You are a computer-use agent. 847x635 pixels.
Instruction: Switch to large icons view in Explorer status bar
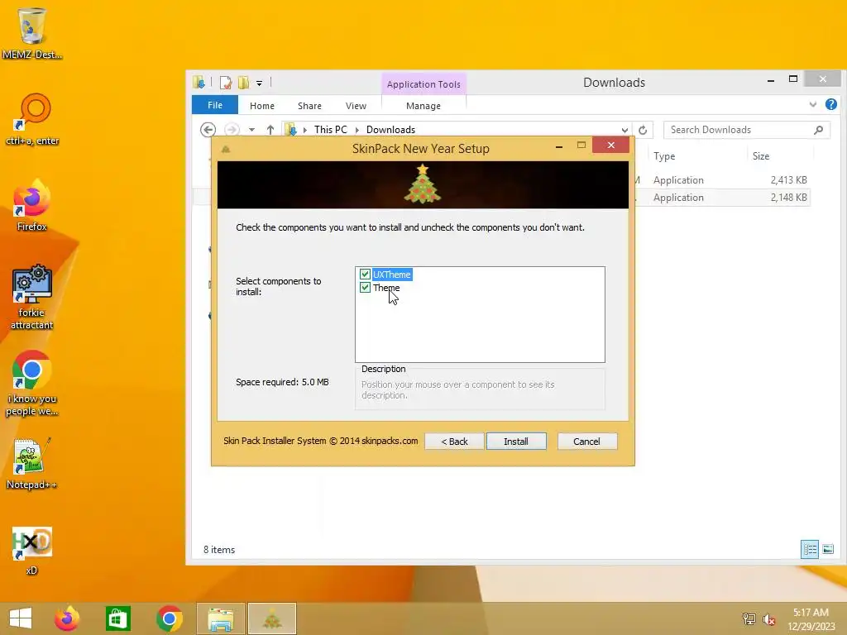coord(828,550)
